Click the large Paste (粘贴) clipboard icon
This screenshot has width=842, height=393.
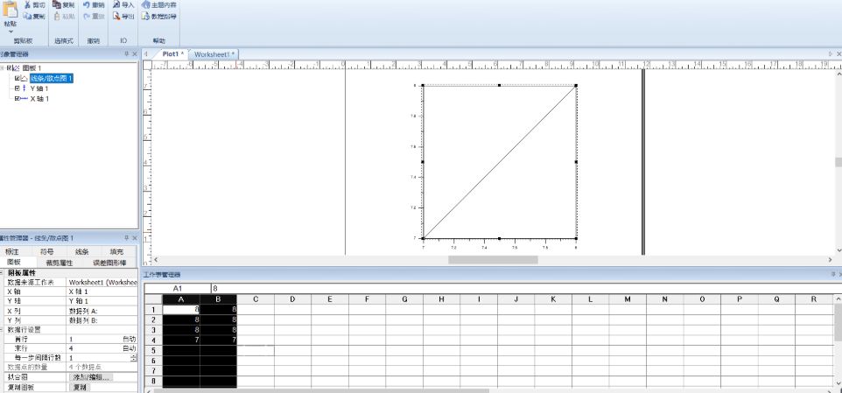coord(11,11)
